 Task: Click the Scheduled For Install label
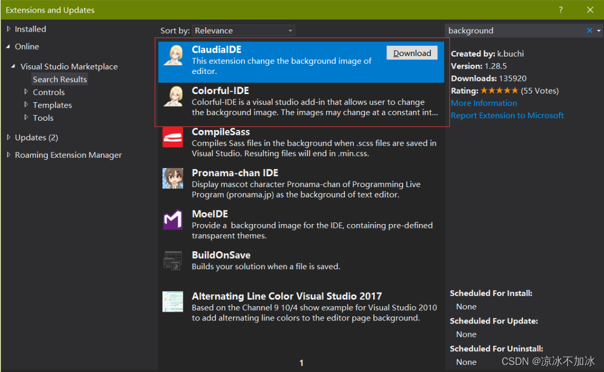click(491, 293)
